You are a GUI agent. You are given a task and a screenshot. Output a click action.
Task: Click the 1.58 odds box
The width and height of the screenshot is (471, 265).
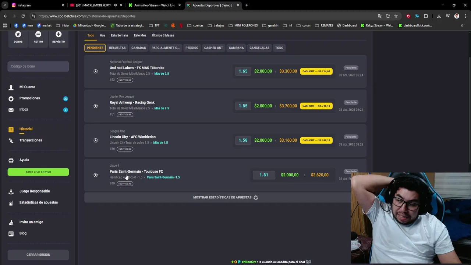[243, 140]
